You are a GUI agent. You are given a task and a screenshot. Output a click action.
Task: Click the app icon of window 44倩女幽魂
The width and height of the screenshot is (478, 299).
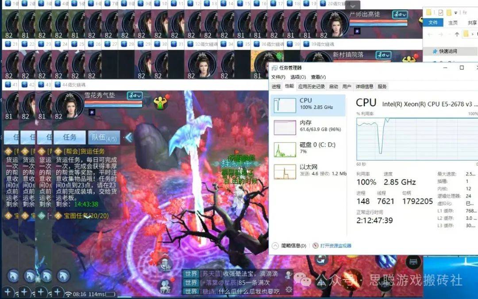click(x=57, y=85)
